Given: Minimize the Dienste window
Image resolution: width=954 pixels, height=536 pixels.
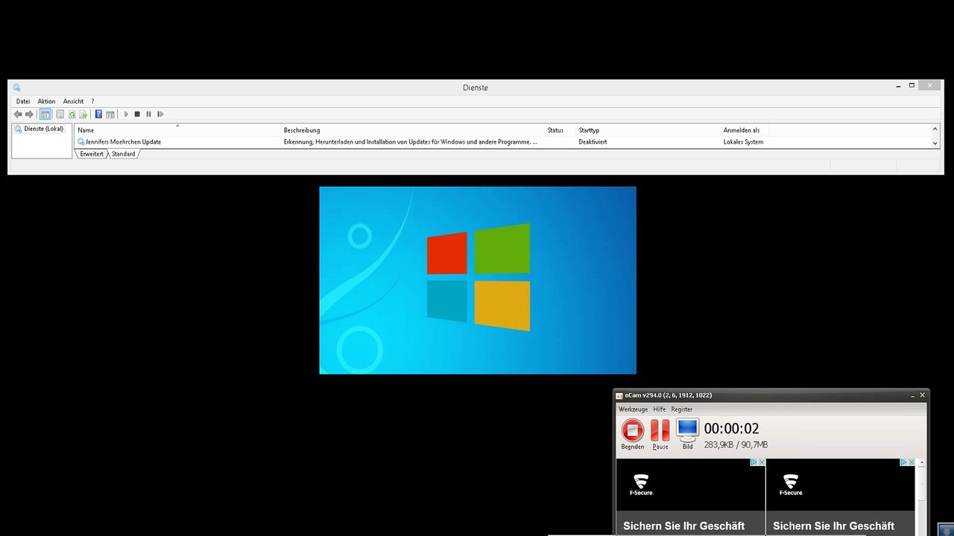Looking at the screenshot, I should [x=898, y=86].
